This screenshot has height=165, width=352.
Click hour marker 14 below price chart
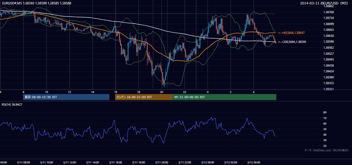coord(93,92)
